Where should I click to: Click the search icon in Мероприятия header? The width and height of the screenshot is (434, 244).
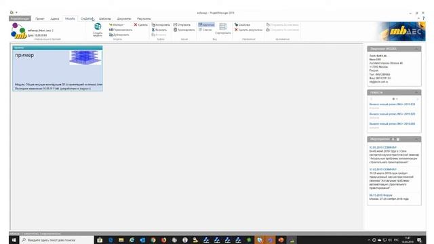pos(393,139)
